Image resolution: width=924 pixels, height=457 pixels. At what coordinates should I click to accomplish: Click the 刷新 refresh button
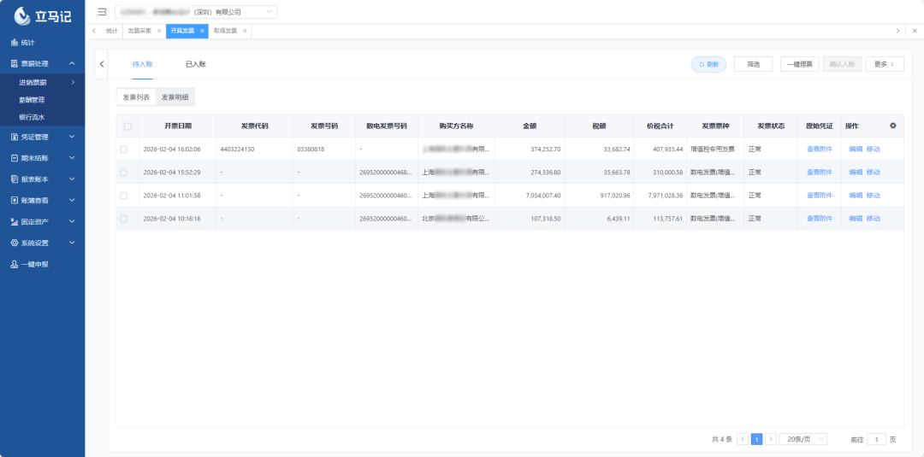pyautogui.click(x=708, y=64)
